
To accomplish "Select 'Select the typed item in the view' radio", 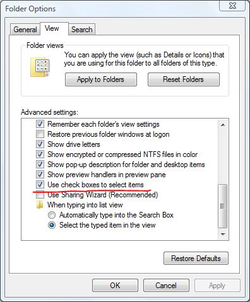I will pyautogui.click(x=52, y=225).
